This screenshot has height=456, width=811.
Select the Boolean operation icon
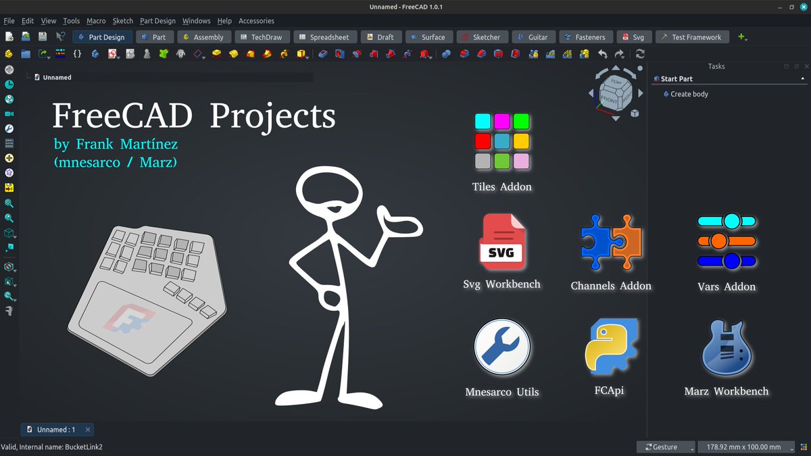pyautogui.click(x=447, y=54)
